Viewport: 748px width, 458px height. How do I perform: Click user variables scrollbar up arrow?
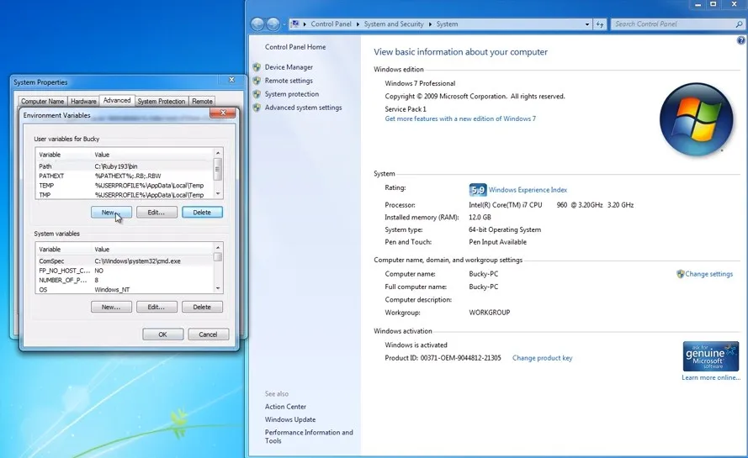pyautogui.click(x=218, y=153)
